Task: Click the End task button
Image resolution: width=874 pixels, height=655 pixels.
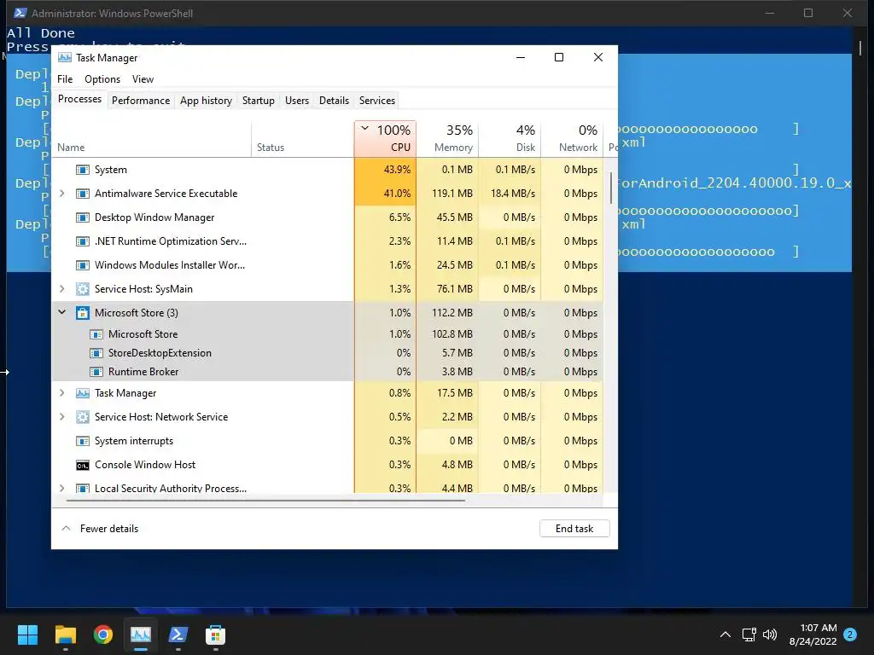Action: click(574, 529)
